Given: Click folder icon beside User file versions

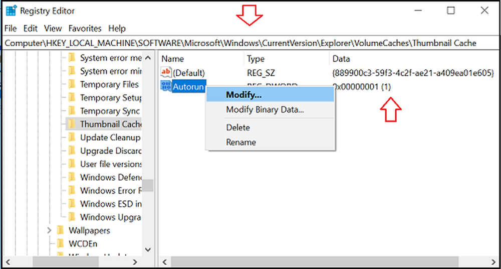Looking at the screenshot, I should pos(72,164).
